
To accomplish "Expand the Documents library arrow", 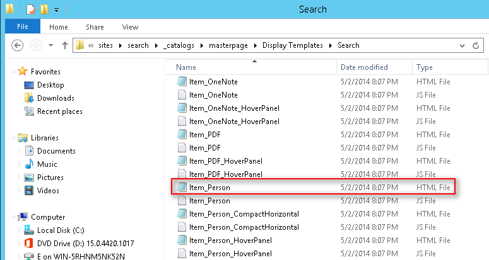I will pyautogui.click(x=20, y=151).
